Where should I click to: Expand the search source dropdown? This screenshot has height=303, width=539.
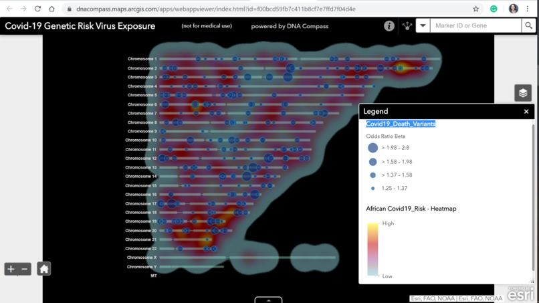point(423,25)
